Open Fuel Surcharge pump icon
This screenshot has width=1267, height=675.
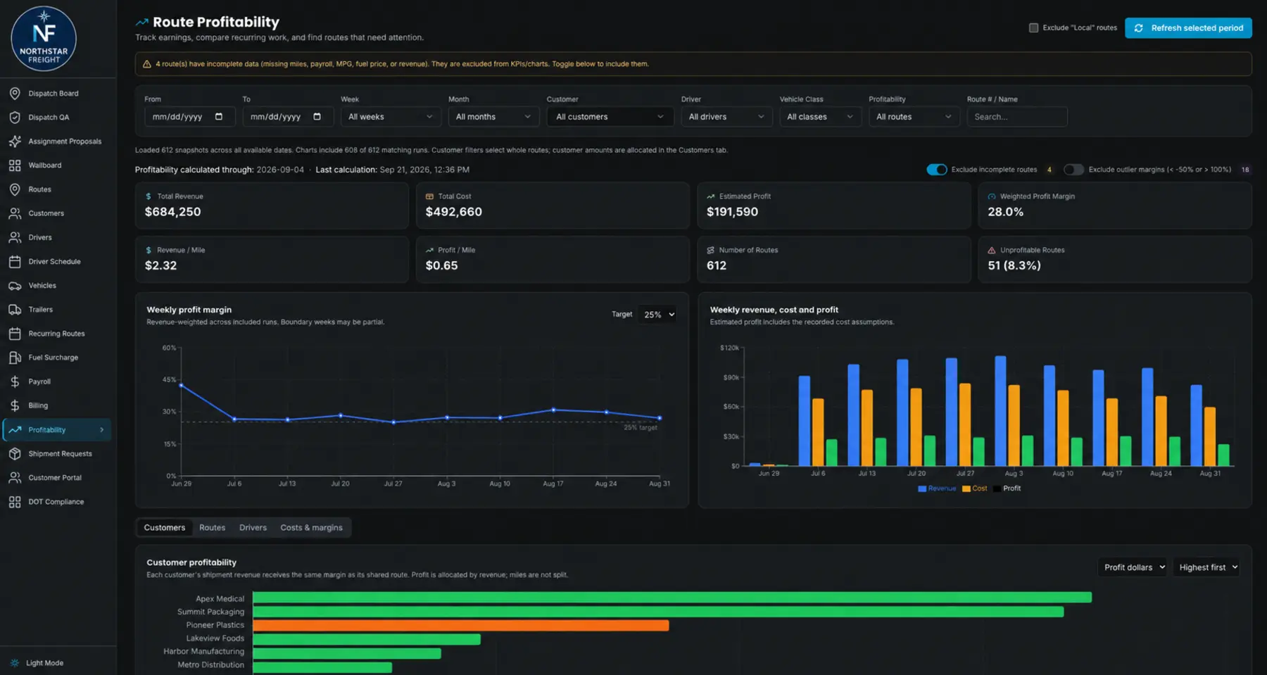click(15, 358)
